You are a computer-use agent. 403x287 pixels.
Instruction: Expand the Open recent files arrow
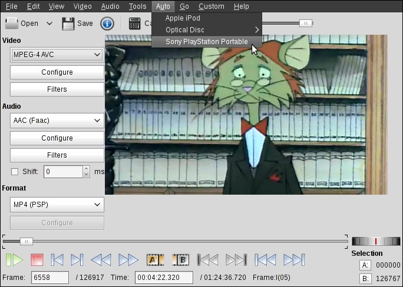click(x=49, y=24)
